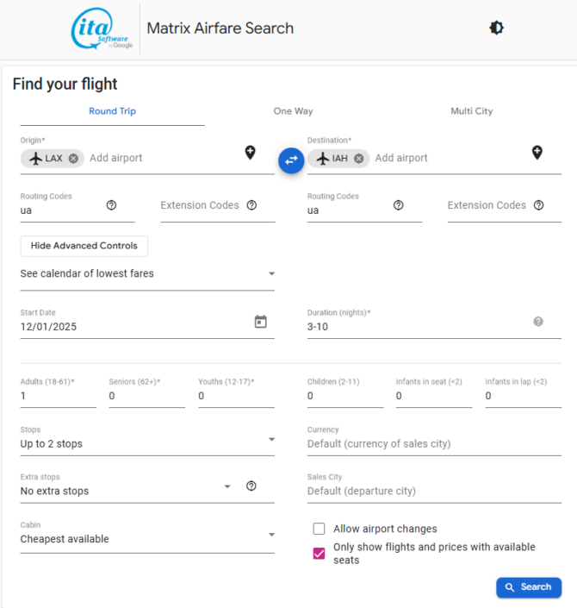
Task: Show help for destination Extension Codes
Action: tap(538, 205)
